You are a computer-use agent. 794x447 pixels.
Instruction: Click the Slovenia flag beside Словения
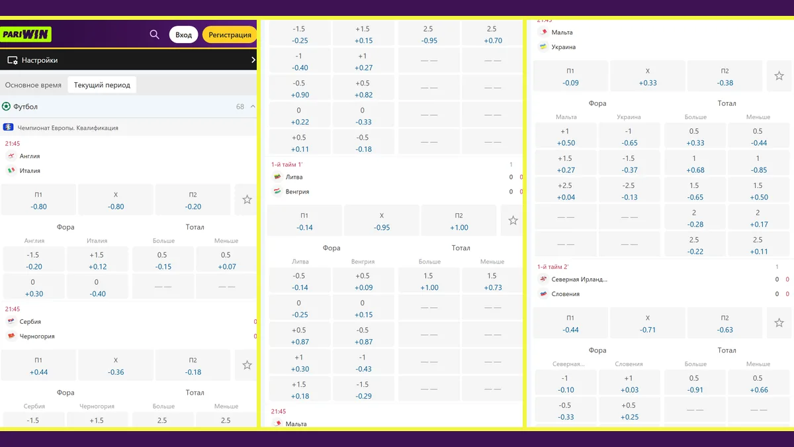point(544,294)
